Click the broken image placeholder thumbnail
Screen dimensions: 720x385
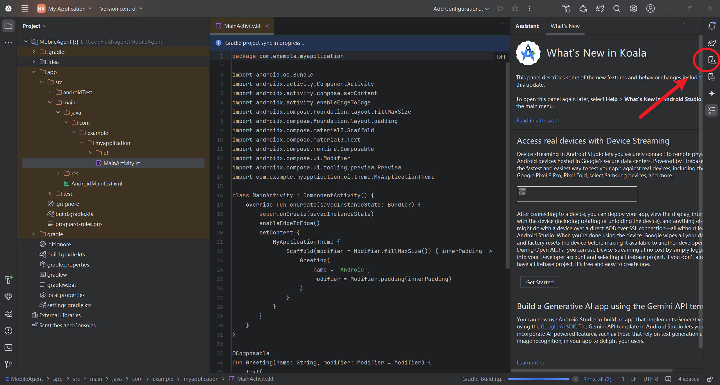tap(577, 194)
